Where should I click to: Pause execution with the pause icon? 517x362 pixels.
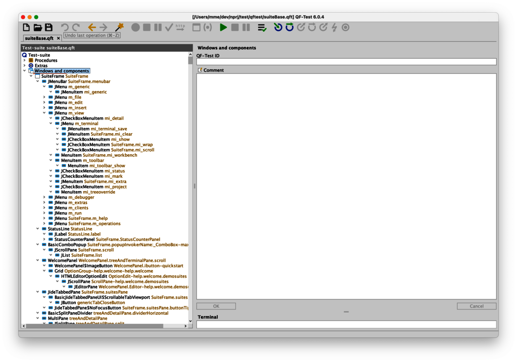pos(245,27)
